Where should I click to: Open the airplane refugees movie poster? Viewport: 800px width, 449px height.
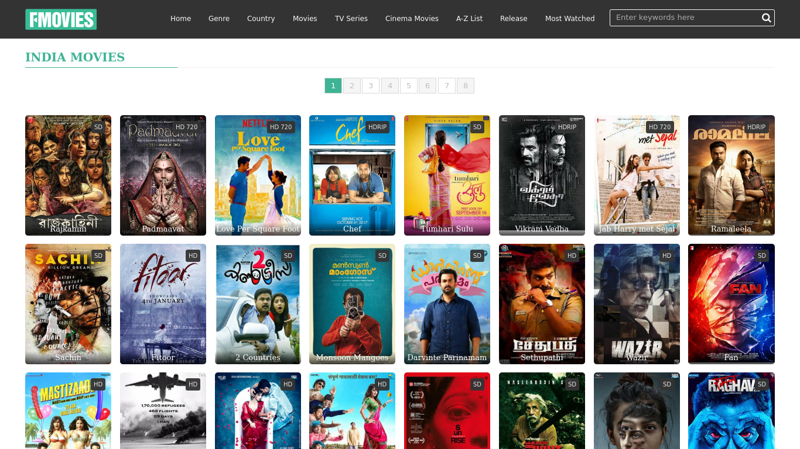coord(163,411)
